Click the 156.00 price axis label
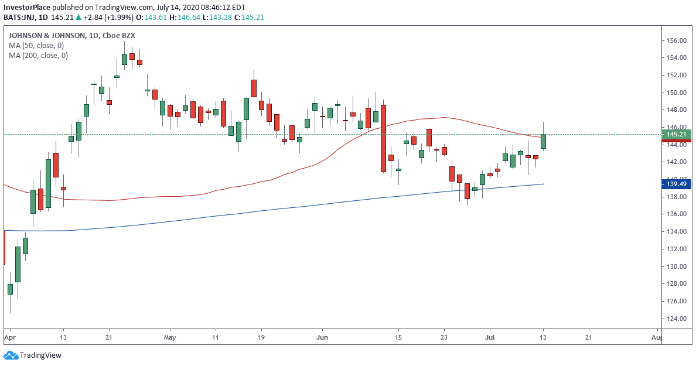 [677, 41]
